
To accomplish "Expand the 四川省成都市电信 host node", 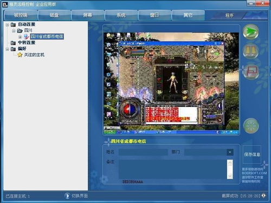I will pyautogui.click(x=20, y=37).
